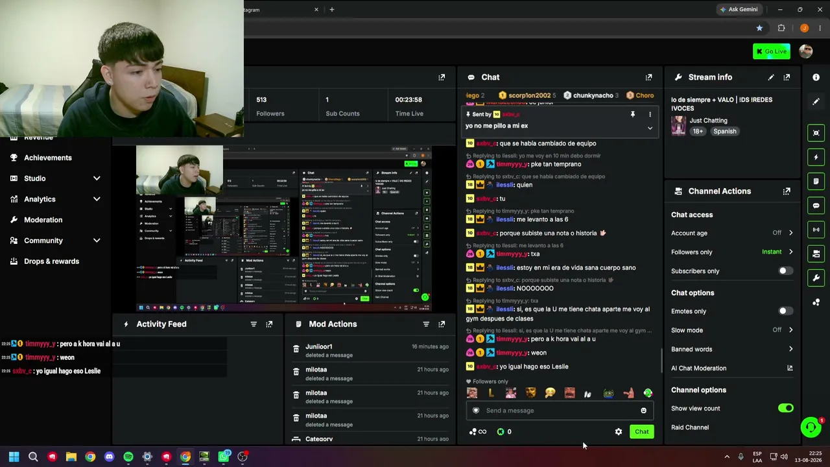Viewport: 830px width, 467px height.
Task: Pop out the session stats panel
Action: [442, 77]
